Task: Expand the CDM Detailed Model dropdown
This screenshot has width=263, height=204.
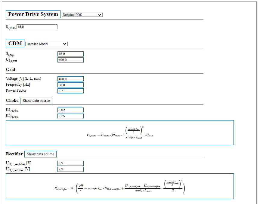Action: coord(46,44)
